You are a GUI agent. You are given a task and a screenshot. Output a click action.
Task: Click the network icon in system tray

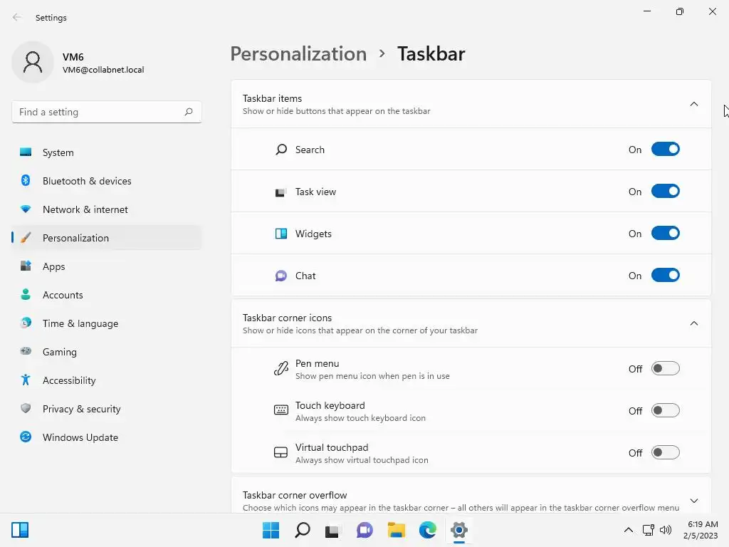tap(648, 530)
